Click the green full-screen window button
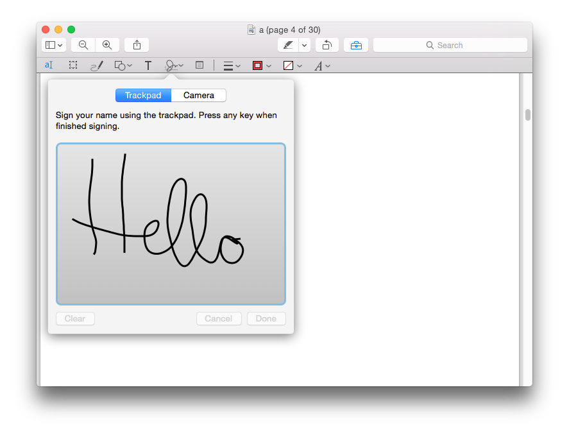 point(71,30)
